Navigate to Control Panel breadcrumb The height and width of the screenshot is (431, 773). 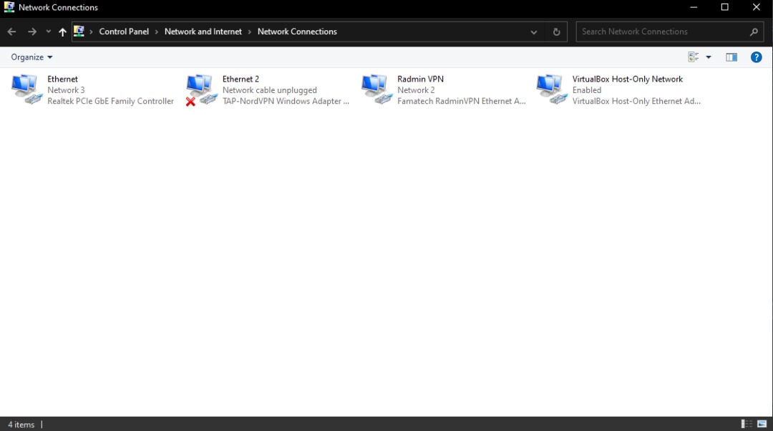pyautogui.click(x=124, y=32)
